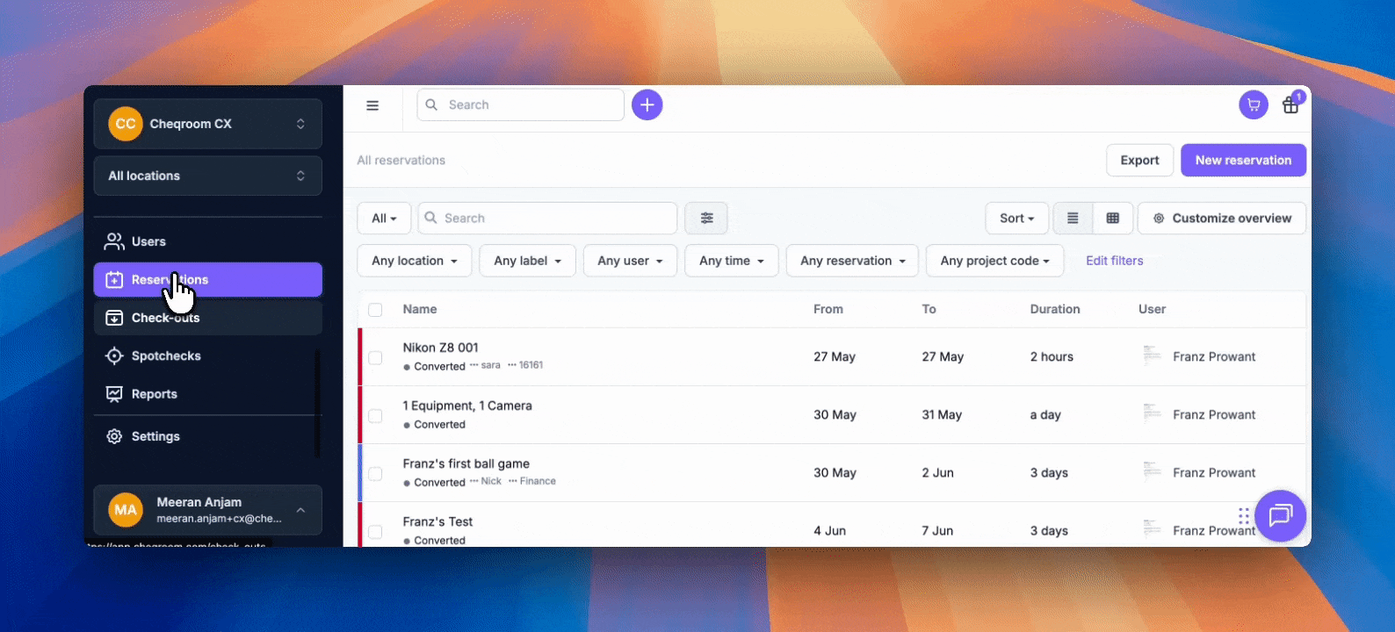Open the Sort dropdown
Image resolution: width=1395 pixels, height=632 pixels.
pos(1016,219)
